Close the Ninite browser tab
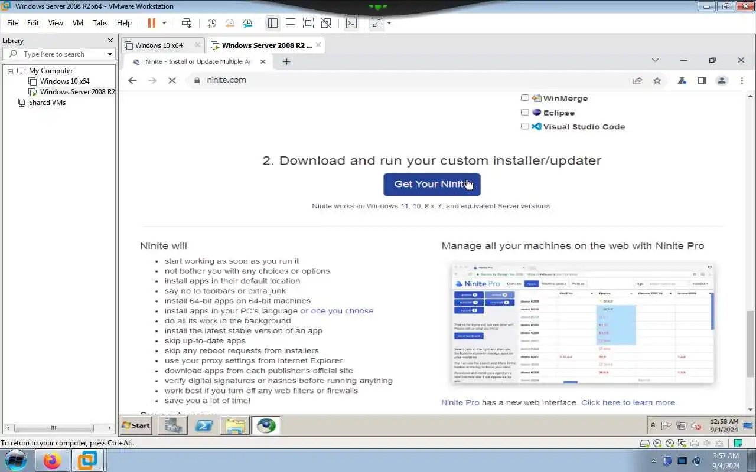This screenshot has width=756, height=472. [x=263, y=61]
